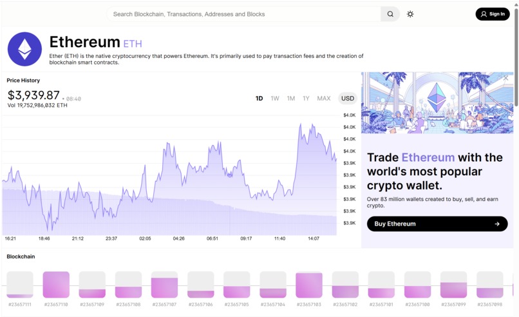The image size is (519, 317).
Task: Click the Blockchain section heading
Action: tap(21, 256)
